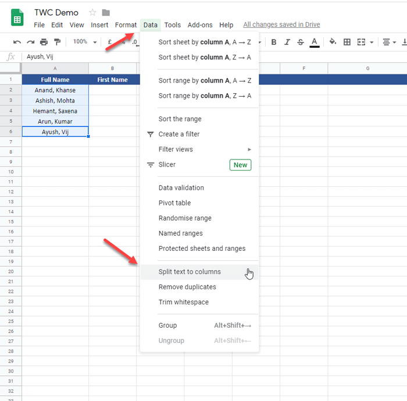Select Pivot table
The width and height of the screenshot is (407, 401).
pyautogui.click(x=199, y=203)
